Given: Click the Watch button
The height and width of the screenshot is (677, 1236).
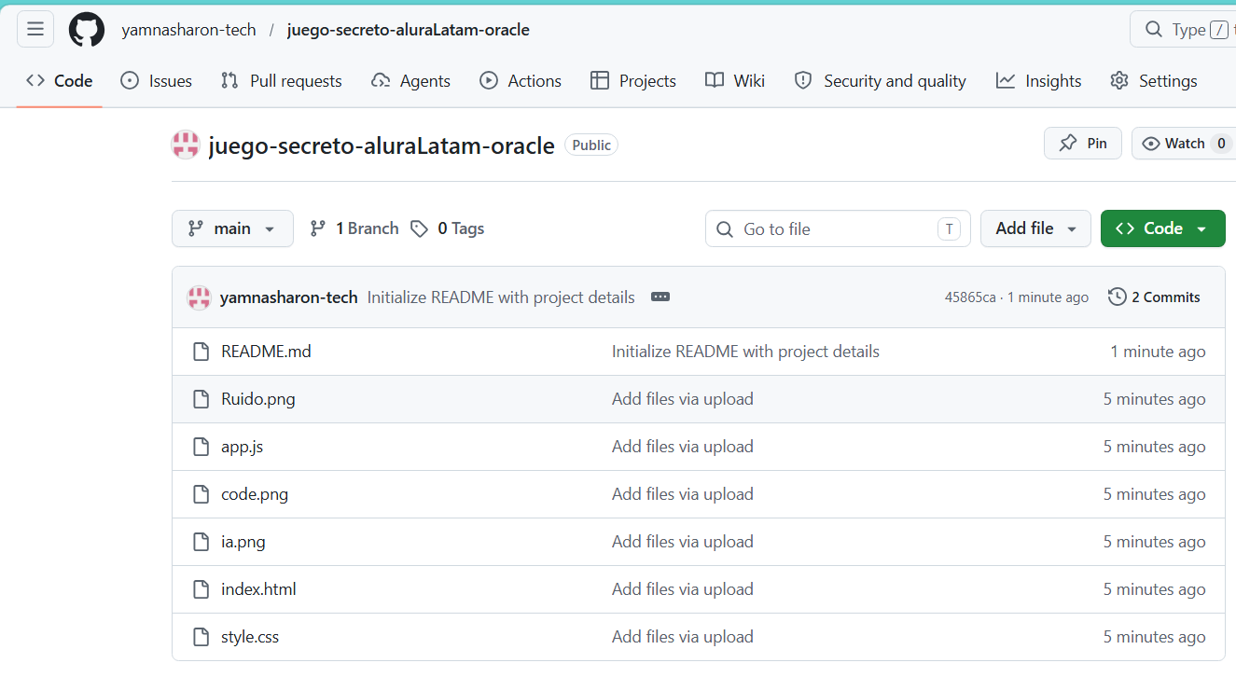Looking at the screenshot, I should pyautogui.click(x=1184, y=144).
